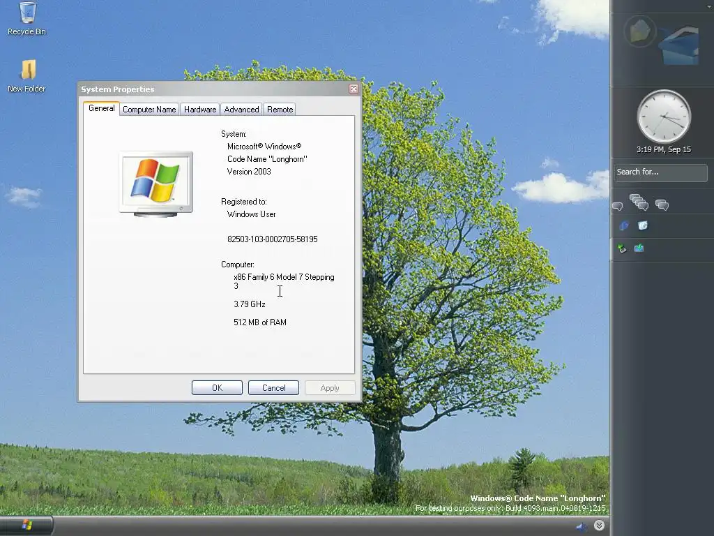Image resolution: width=714 pixels, height=536 pixels.
Task: Confirm System Properties with OK
Action: 218,388
